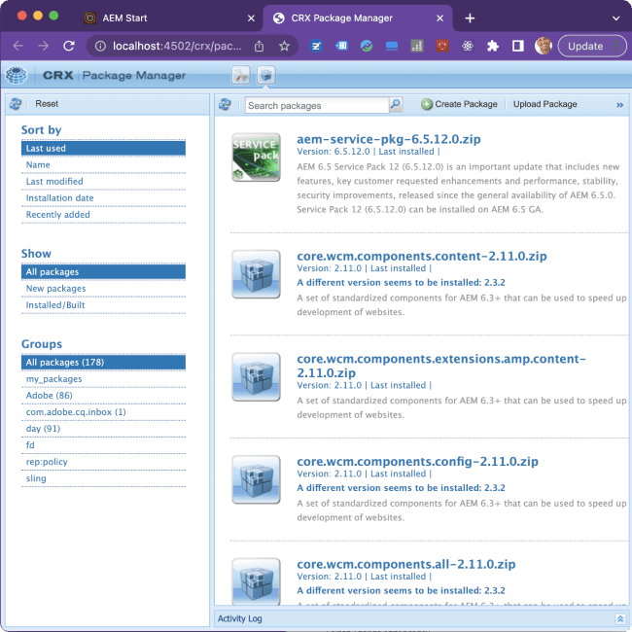
Task: Open core.wcm.components.all-2.11.0.zip package
Action: (406, 564)
